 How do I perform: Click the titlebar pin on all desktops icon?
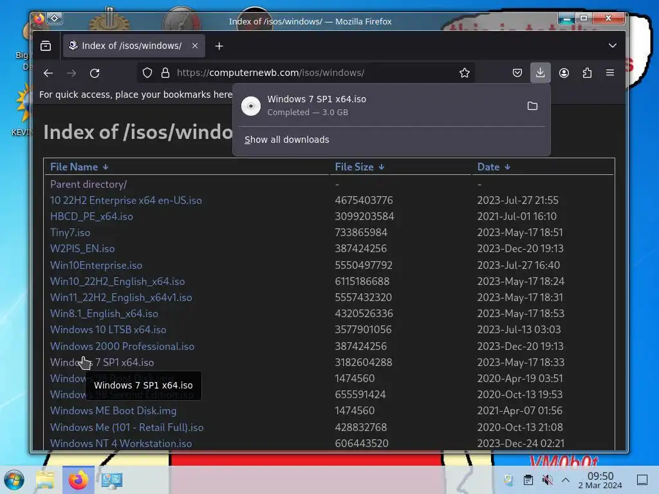pos(55,19)
